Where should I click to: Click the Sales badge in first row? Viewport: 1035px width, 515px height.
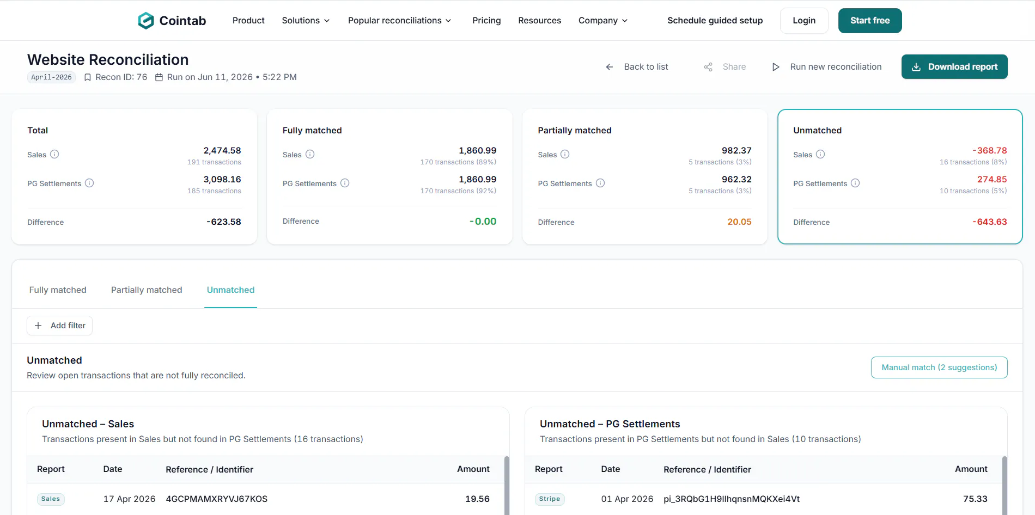tap(51, 499)
